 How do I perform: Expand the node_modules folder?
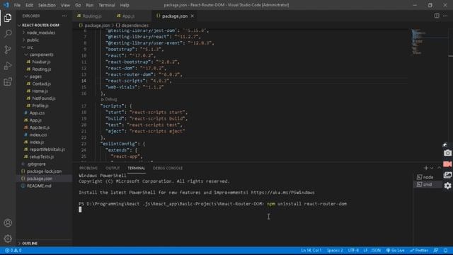(x=41, y=33)
